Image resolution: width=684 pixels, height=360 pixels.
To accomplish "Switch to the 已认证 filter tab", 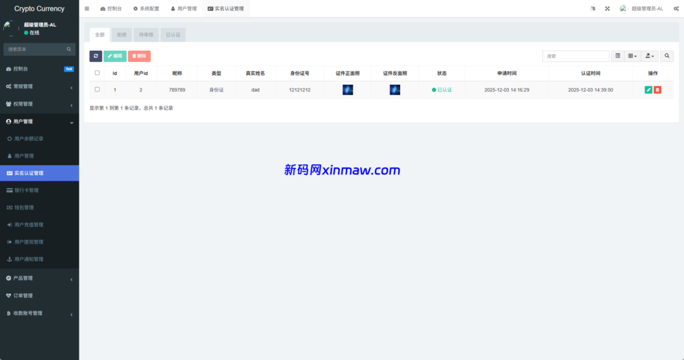I will click(173, 35).
